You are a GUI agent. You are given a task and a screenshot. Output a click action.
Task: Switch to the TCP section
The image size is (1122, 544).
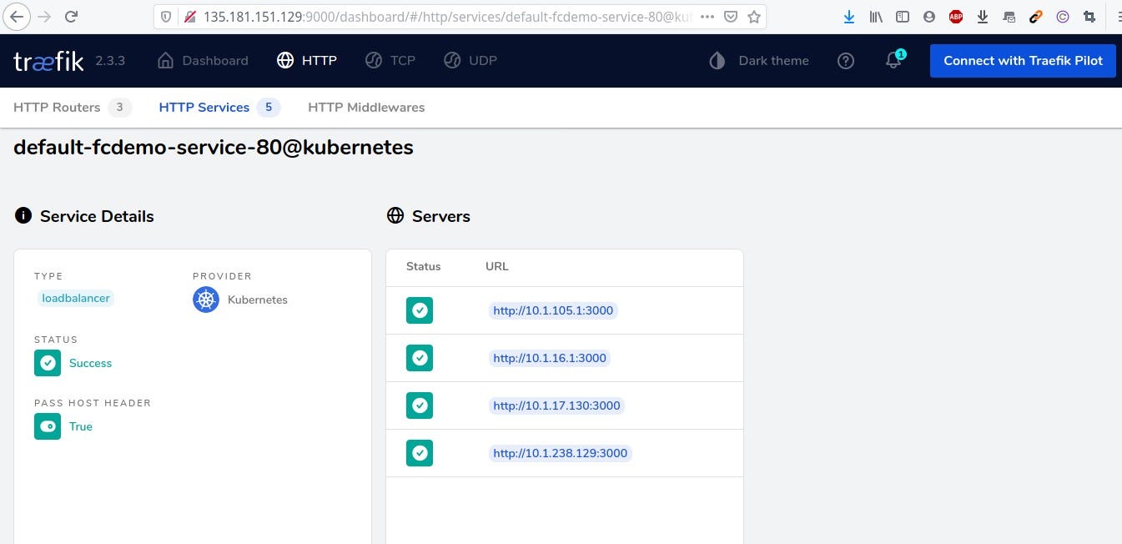point(390,60)
